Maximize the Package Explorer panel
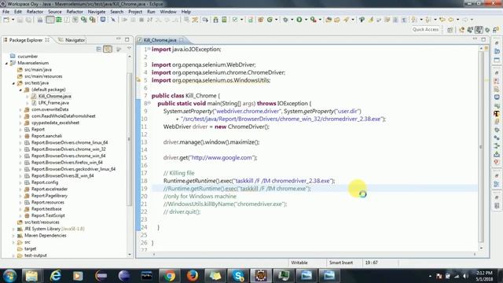503x283 pixels. pyautogui.click(x=127, y=39)
